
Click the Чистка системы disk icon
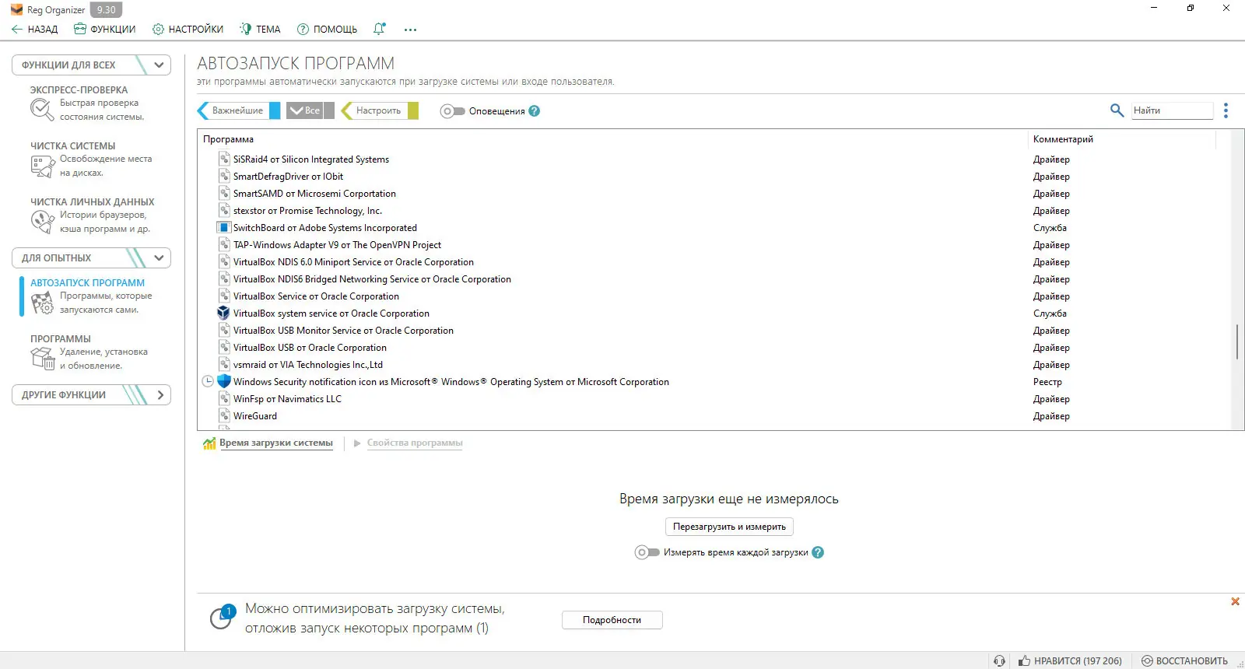(42, 166)
